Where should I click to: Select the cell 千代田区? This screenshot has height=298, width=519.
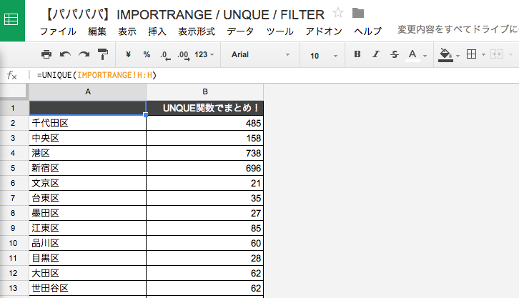click(x=88, y=123)
